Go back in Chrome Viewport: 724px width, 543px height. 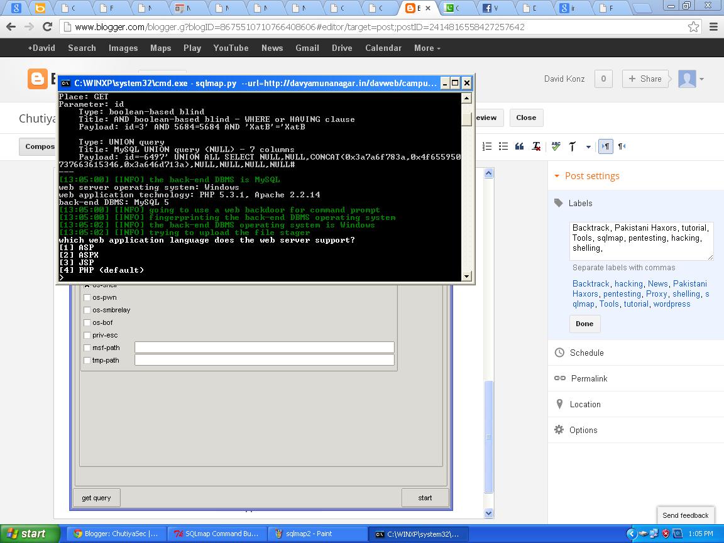point(11,27)
